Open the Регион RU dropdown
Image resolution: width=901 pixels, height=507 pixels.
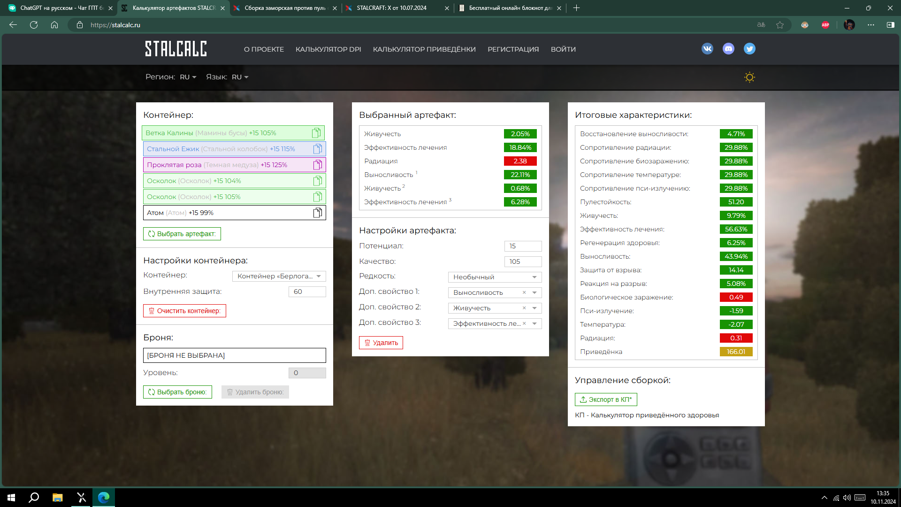point(188,77)
